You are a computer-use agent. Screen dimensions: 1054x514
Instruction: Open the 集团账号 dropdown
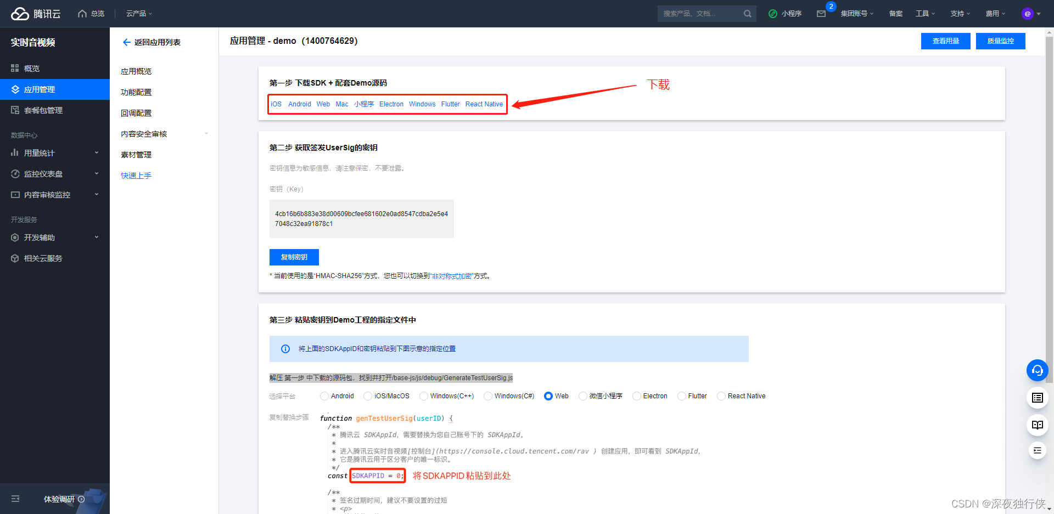pyautogui.click(x=857, y=14)
